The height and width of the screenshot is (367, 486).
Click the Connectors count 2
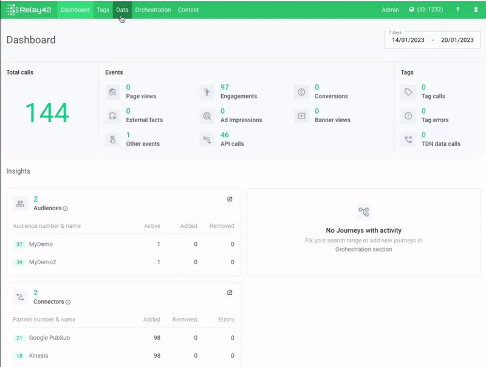[x=36, y=293]
